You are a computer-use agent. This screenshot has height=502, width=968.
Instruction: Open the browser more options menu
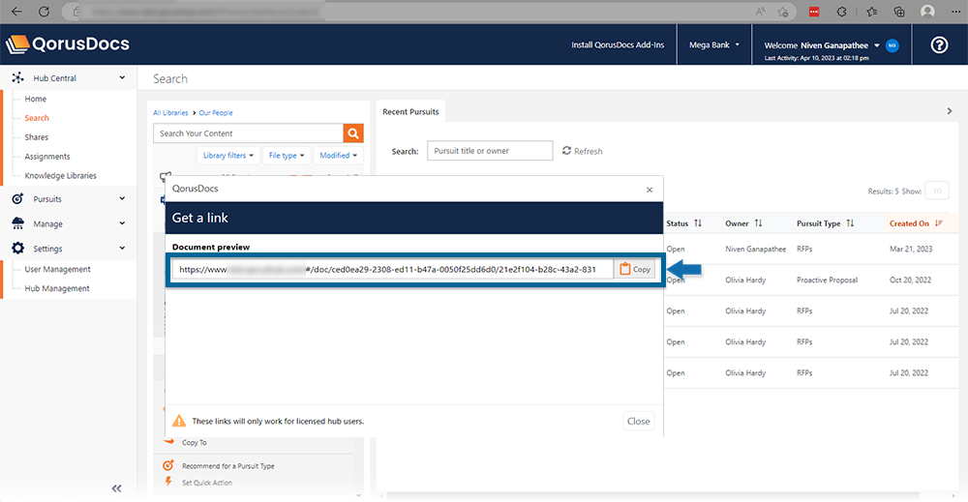(955, 11)
